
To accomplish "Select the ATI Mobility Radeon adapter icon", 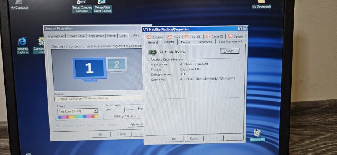I will click(x=153, y=52).
